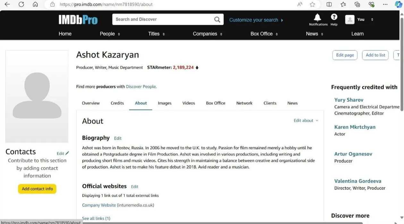The width and height of the screenshot is (404, 224).
Task: Click the IMDbPro logo
Action: 78,20
